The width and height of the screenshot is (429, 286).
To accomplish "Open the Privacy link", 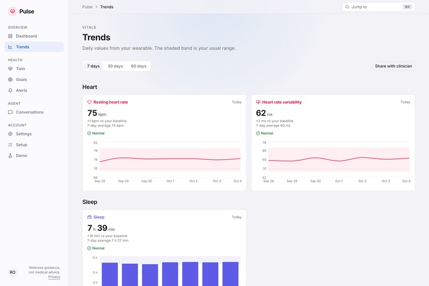I will [x=54, y=277].
